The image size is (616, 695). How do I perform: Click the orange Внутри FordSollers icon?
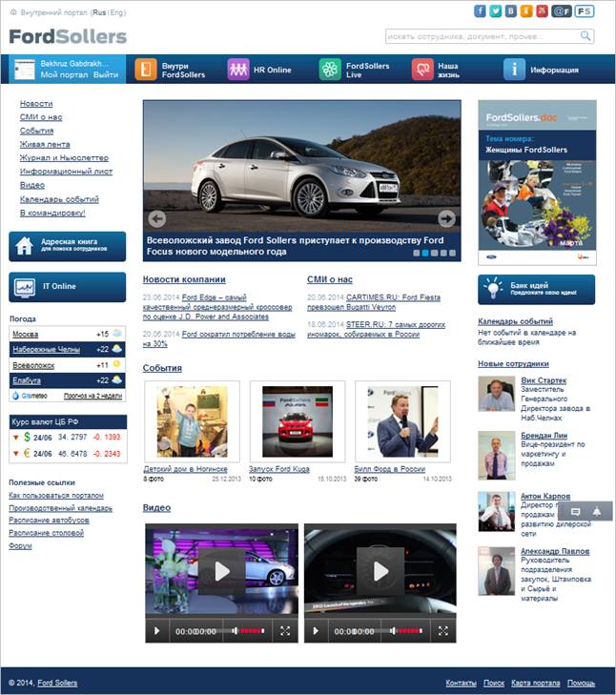pyautogui.click(x=146, y=70)
